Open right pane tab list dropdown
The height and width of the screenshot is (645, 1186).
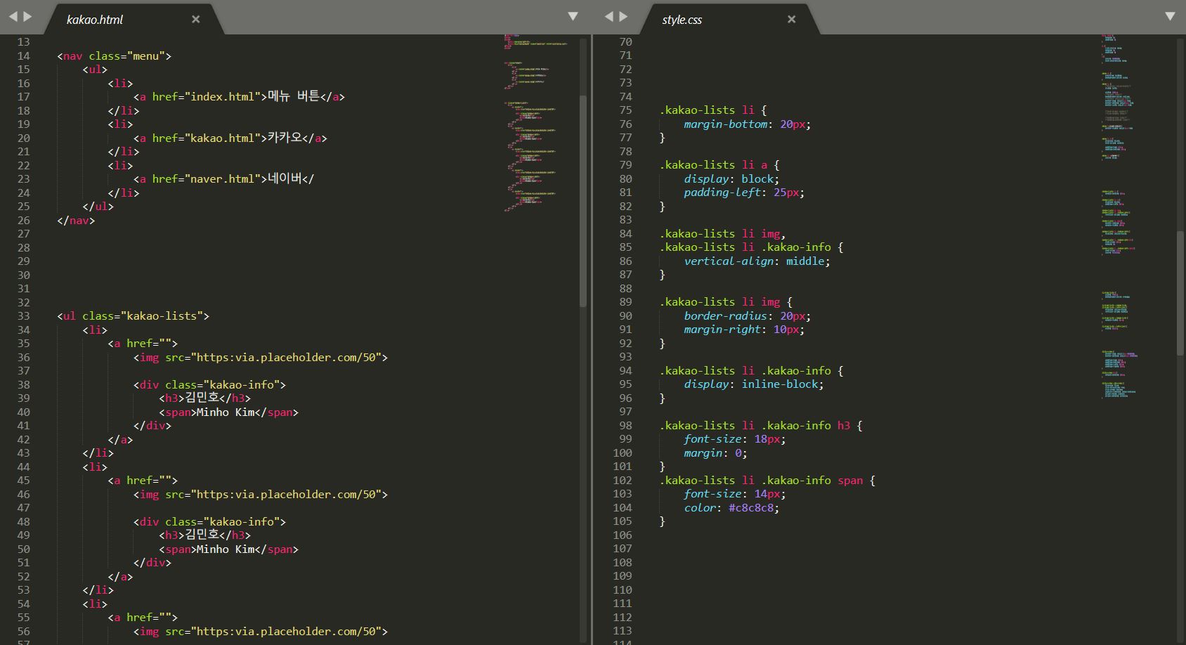(1170, 16)
